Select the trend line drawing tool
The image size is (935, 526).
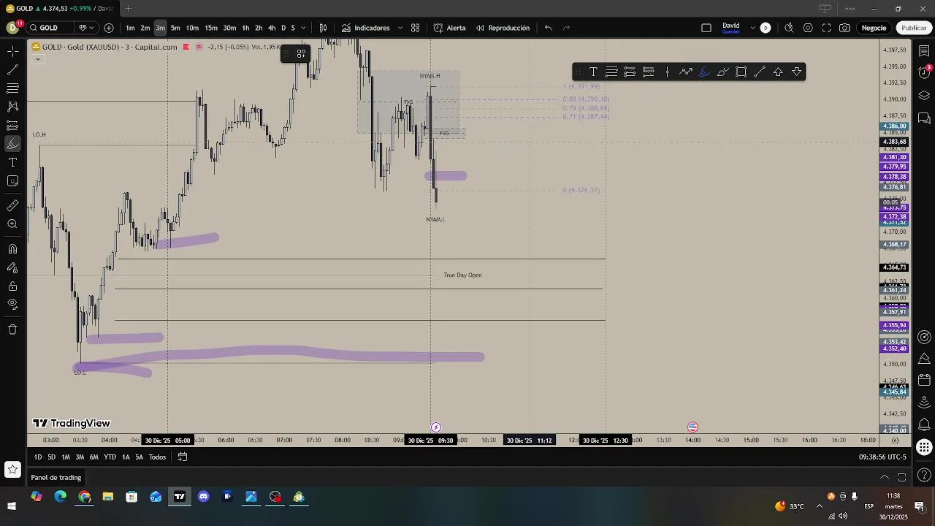(12, 70)
